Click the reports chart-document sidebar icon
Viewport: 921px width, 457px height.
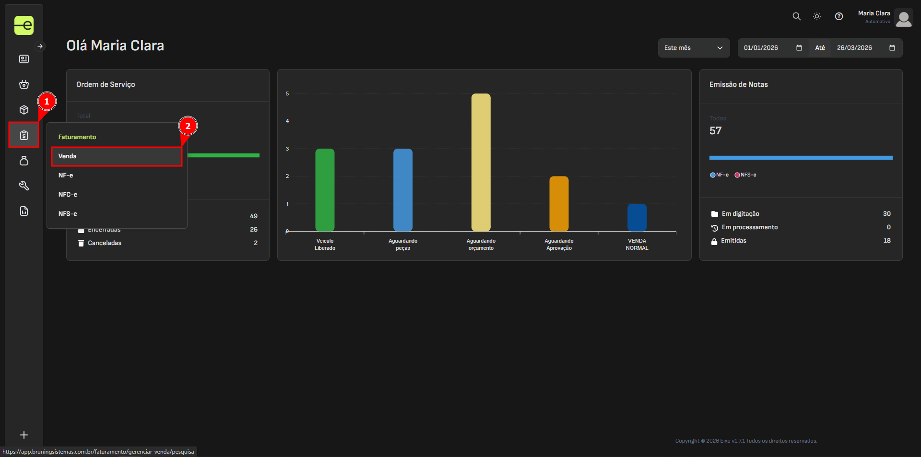[24, 211]
